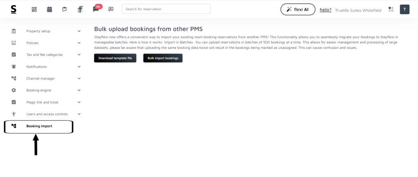Expand the Users and access controls chevron
418x177 pixels.
(x=79, y=114)
